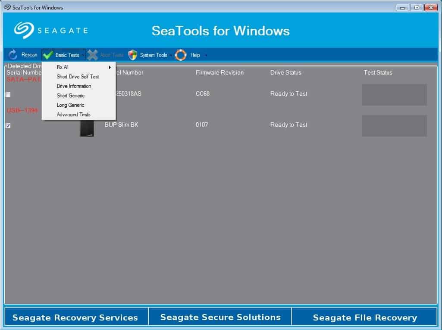The height and width of the screenshot is (330, 442).
Task: Click the Rescan toolbar label
Action: [x=29, y=55]
